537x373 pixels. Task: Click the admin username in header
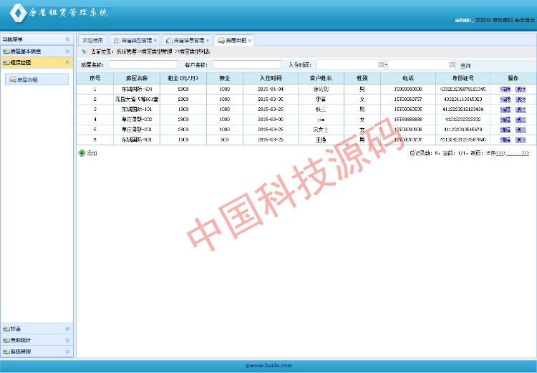pos(463,20)
